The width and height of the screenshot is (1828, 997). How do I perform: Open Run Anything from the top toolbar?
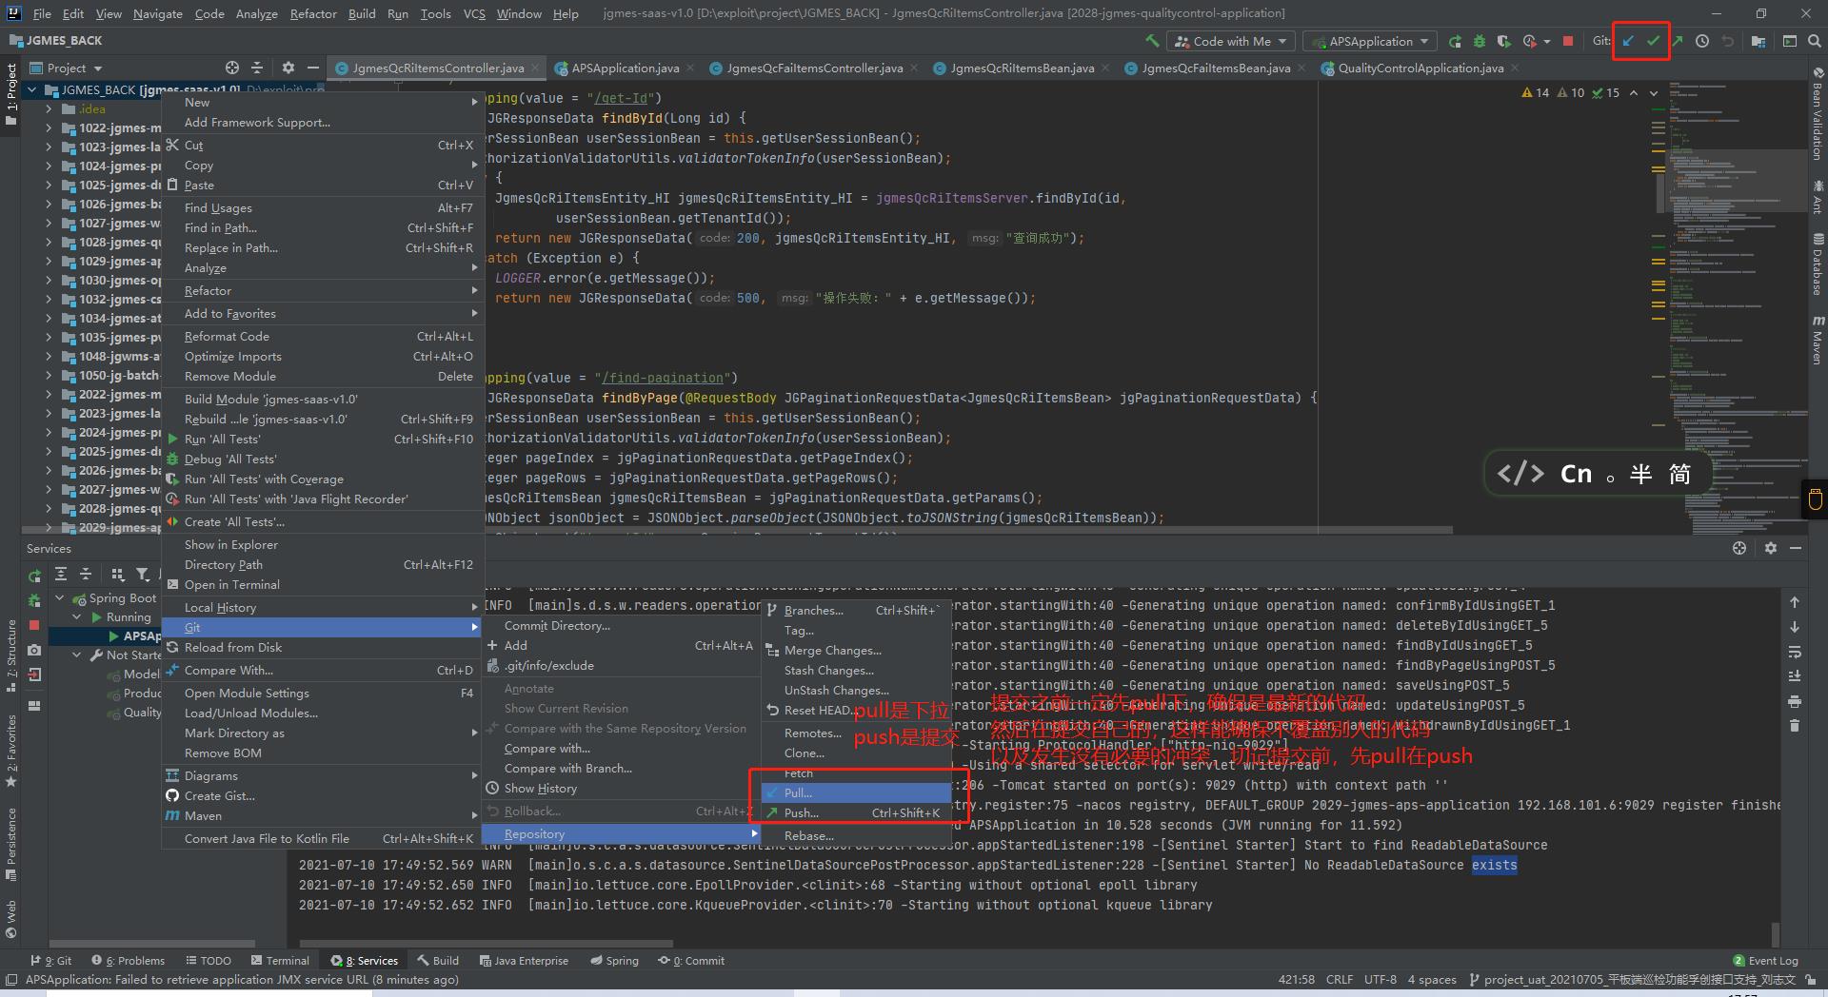point(1789,41)
